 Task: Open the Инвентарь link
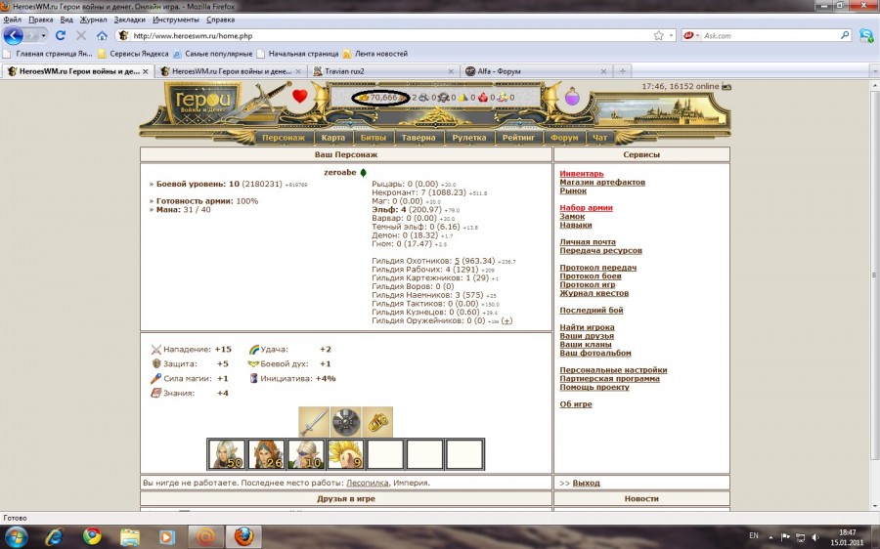[x=582, y=174]
